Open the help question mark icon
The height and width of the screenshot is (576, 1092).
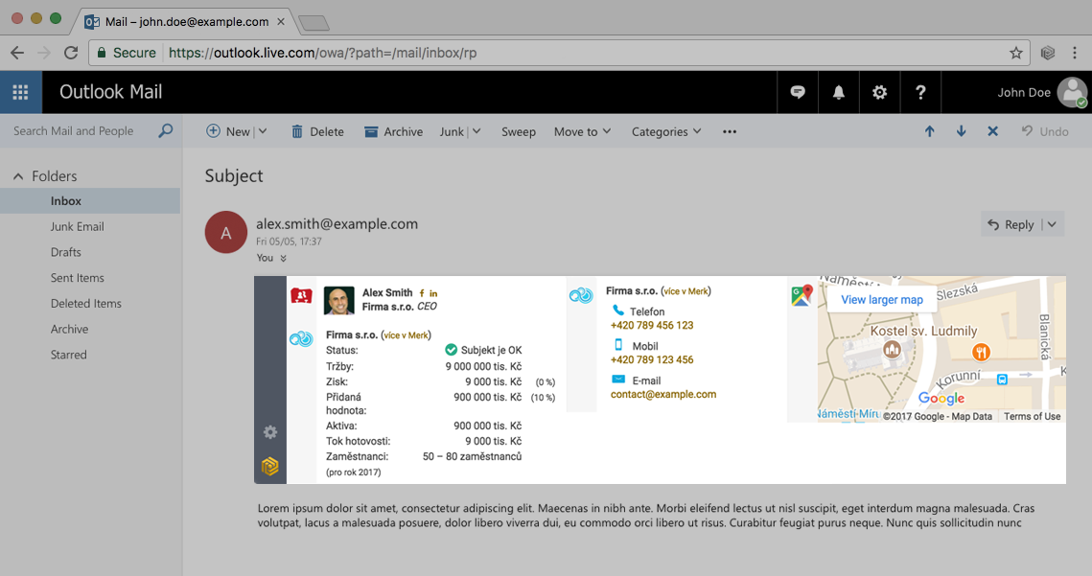coord(920,92)
